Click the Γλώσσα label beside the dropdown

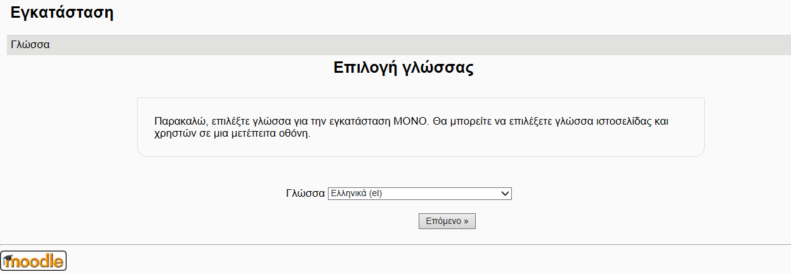pyautogui.click(x=305, y=194)
